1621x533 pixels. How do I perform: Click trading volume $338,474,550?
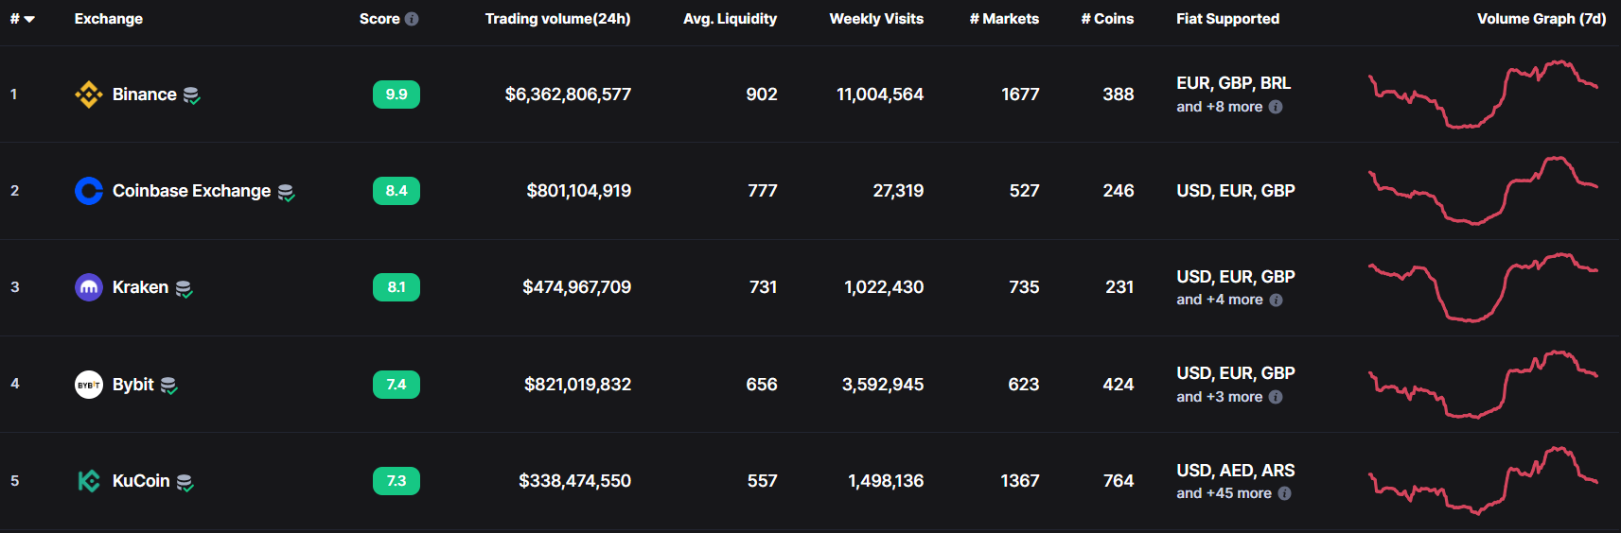(x=575, y=481)
